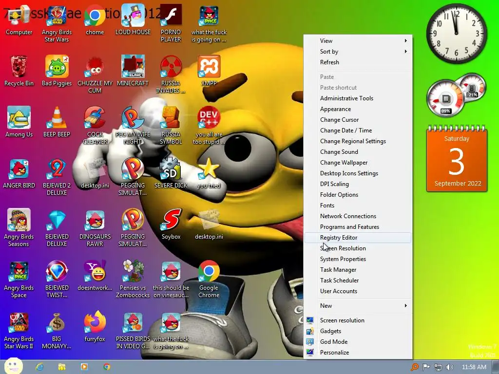Open Registry Editor from the menu

358,238
